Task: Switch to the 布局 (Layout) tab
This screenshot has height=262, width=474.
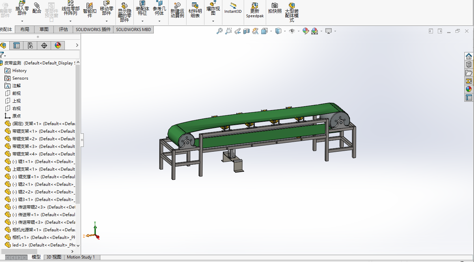Action: [x=25, y=29]
